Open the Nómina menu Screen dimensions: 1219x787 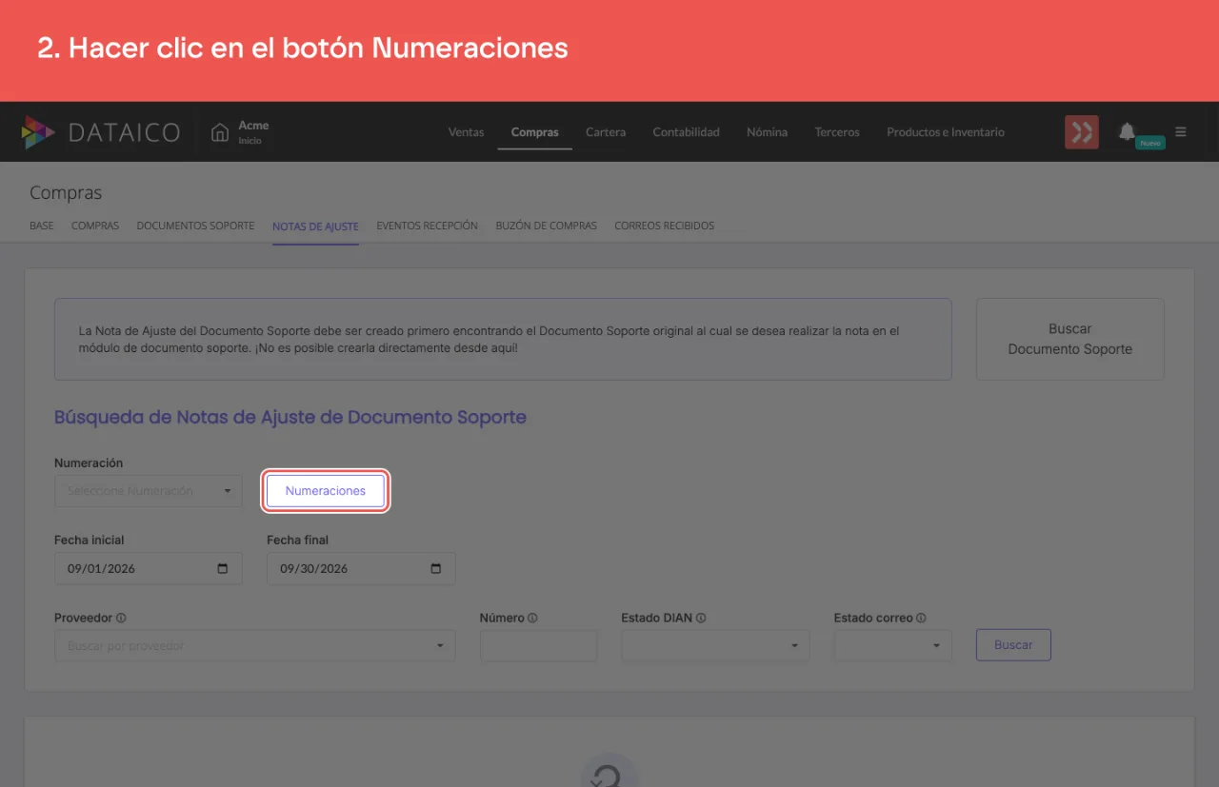point(767,132)
